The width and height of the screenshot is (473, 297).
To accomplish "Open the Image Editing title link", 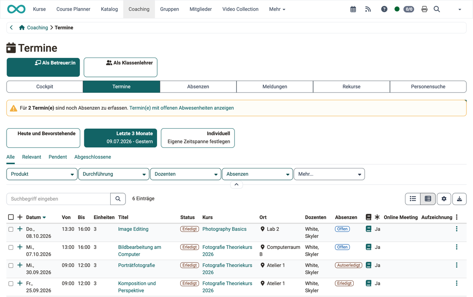I will tap(133, 229).
